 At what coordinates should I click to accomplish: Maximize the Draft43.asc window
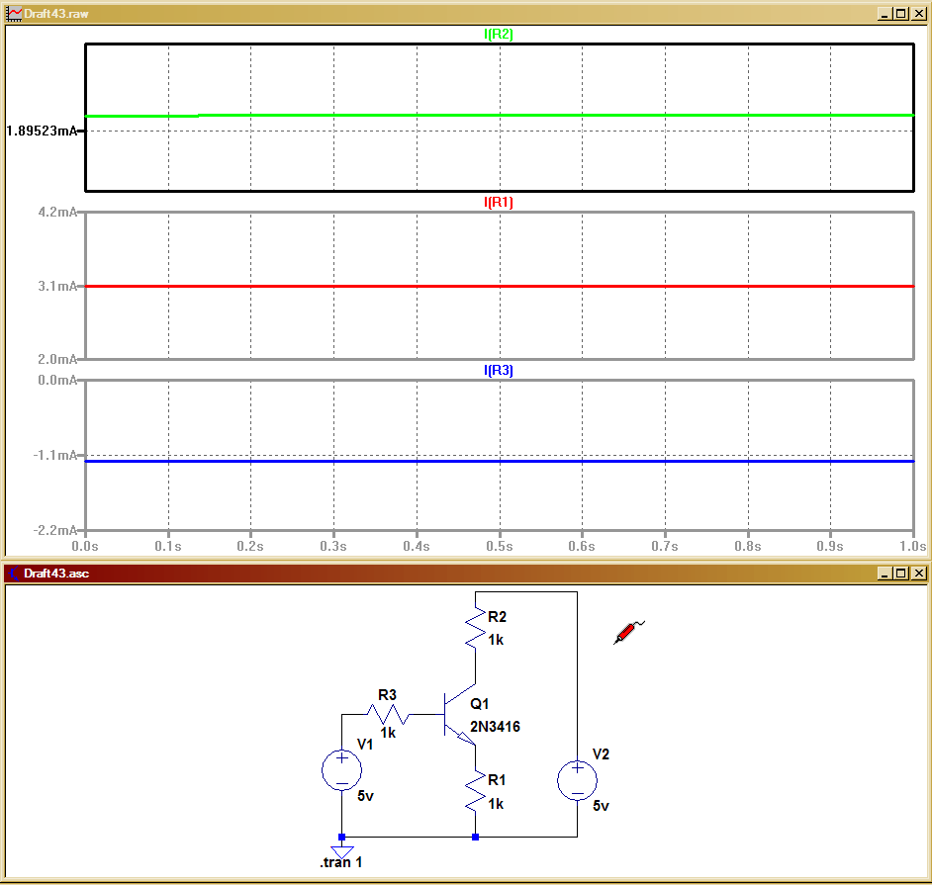click(x=901, y=574)
